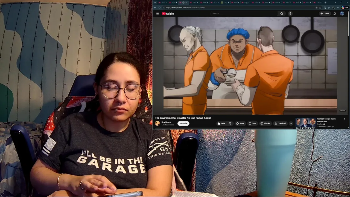Switch to the 'Perf' browser tab
Viewport: 350px width, 197px height.
[x=205, y=2]
